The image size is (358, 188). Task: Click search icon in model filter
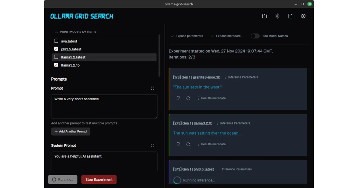point(56,32)
